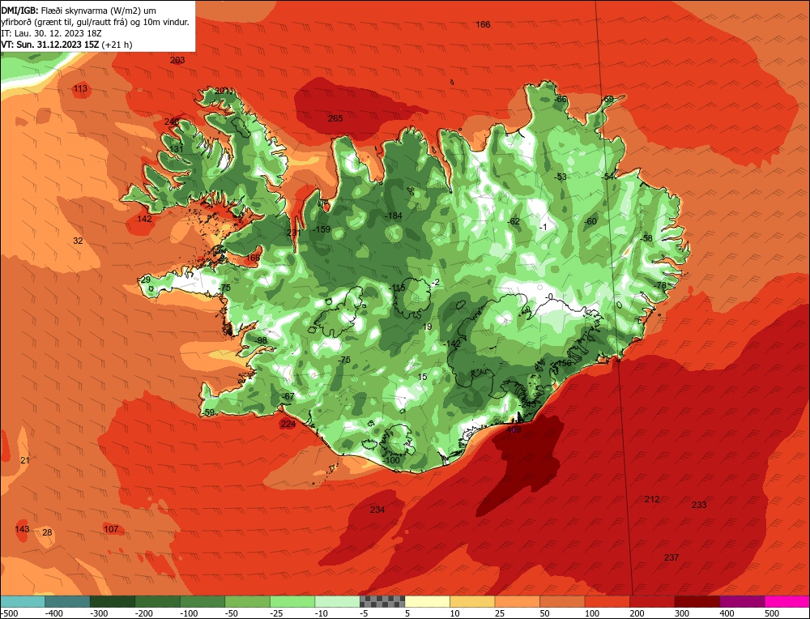This screenshot has width=810, height=619.
Task: Click the value '32' over the western sea
Action: coord(78,241)
